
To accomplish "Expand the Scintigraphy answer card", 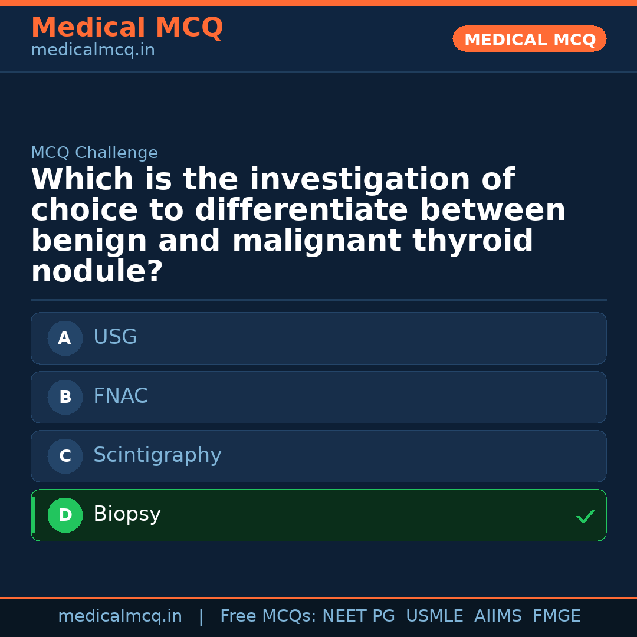I will 318,456.
